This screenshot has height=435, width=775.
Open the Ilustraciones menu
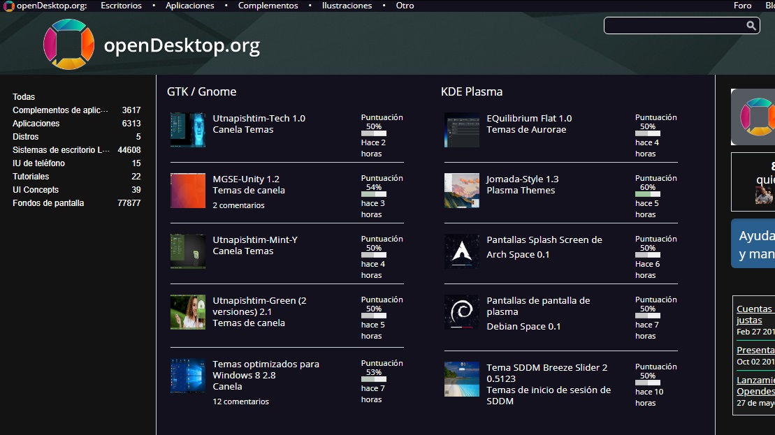pyautogui.click(x=347, y=6)
